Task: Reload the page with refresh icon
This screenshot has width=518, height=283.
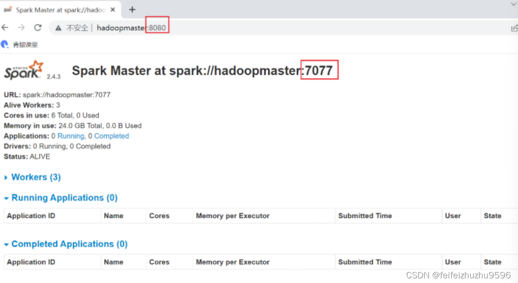Action: click(37, 28)
